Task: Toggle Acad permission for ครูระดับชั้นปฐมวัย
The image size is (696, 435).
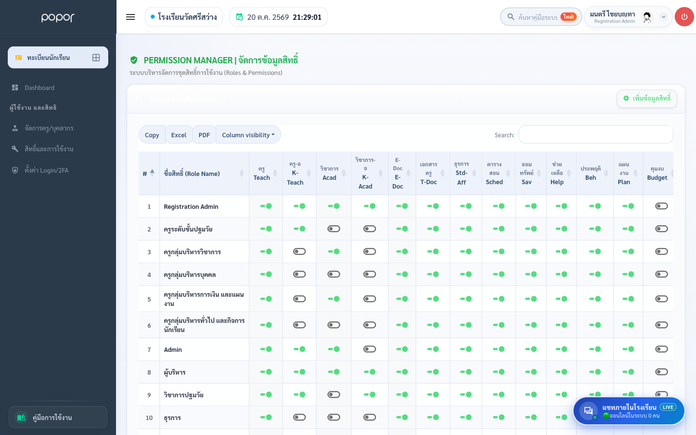Action: click(x=333, y=229)
